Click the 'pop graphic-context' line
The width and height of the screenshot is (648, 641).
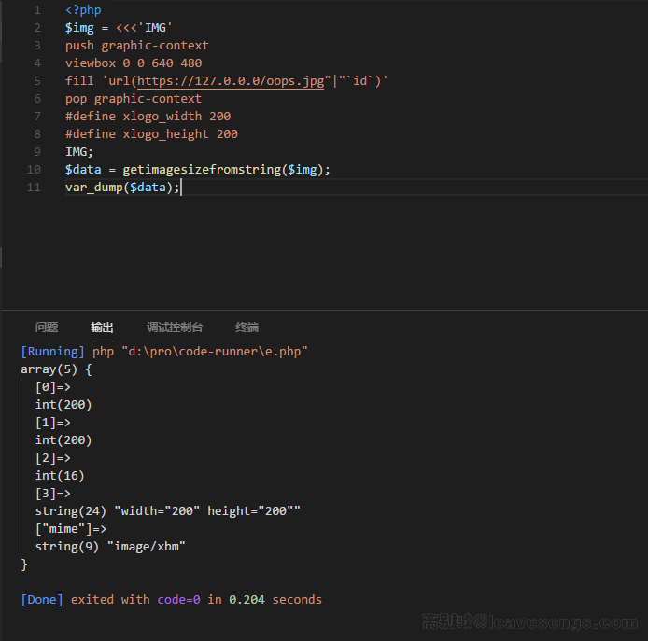(x=134, y=99)
